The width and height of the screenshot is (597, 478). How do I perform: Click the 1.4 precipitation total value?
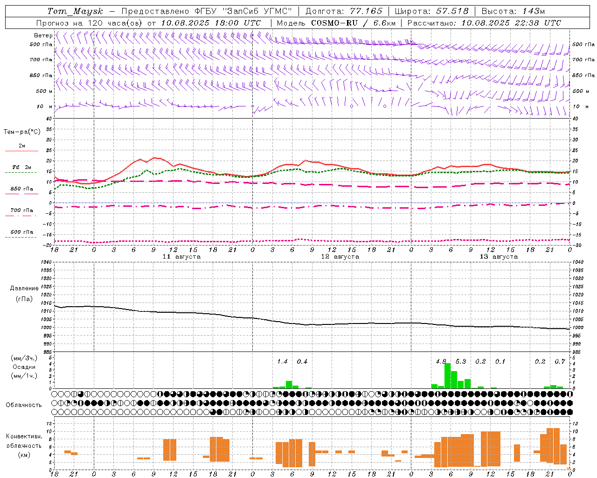(282, 362)
